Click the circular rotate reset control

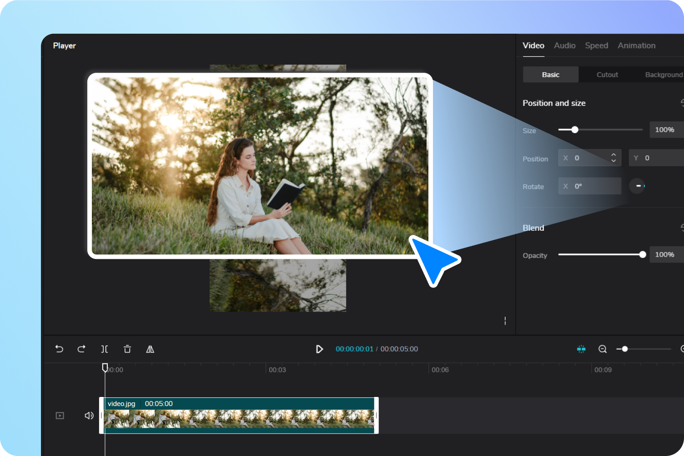point(637,186)
